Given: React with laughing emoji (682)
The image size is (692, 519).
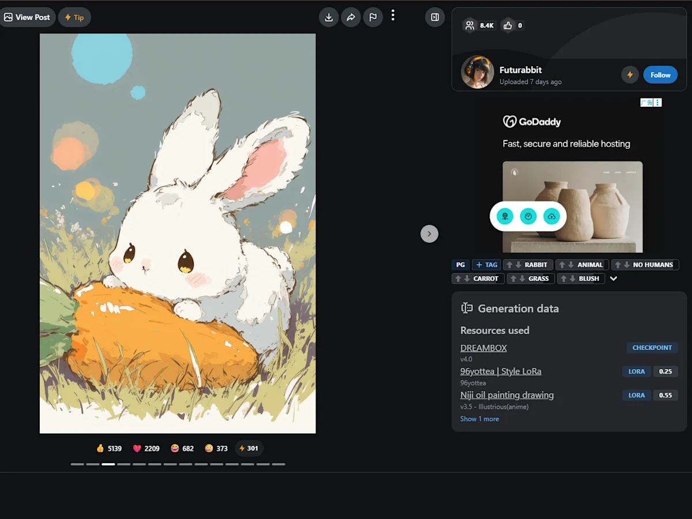Looking at the screenshot, I should pos(182,448).
